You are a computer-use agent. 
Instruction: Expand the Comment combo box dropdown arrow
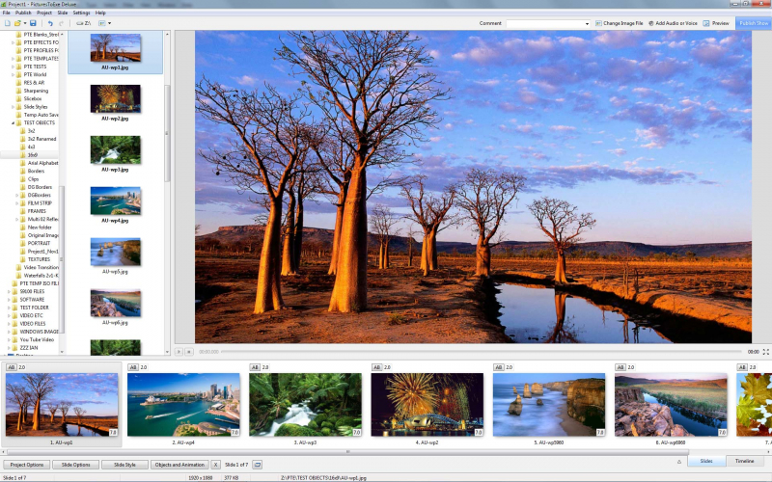point(587,23)
